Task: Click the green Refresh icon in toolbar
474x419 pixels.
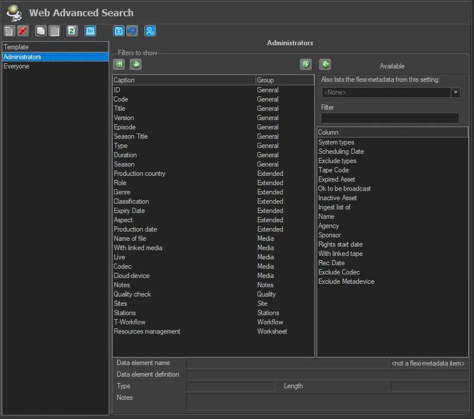Action: pyautogui.click(x=72, y=31)
